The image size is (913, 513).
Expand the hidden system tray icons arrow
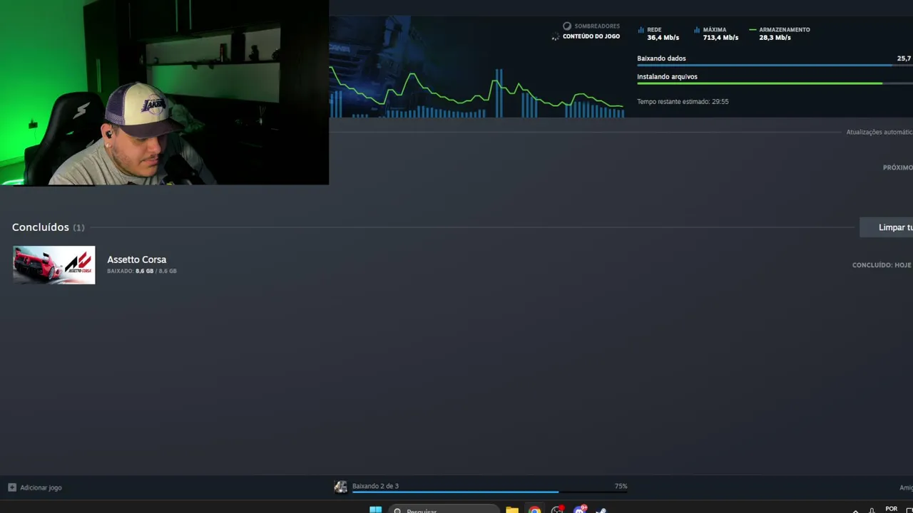(x=855, y=510)
